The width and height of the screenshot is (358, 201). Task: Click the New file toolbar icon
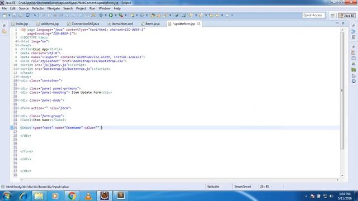coord(4,15)
